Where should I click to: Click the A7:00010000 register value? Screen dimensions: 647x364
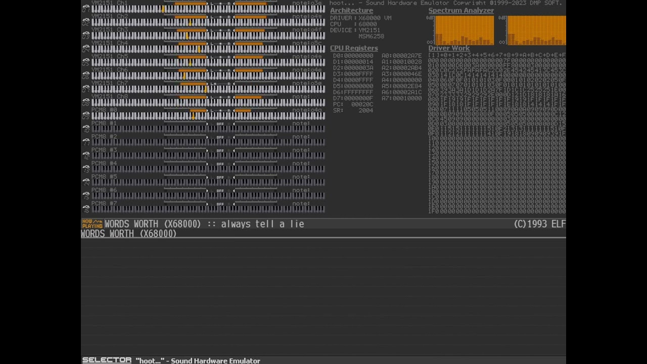pyautogui.click(x=401, y=98)
